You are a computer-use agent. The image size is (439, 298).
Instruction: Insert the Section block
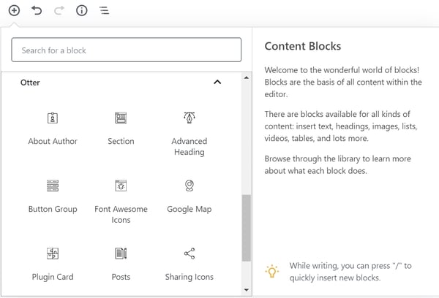click(x=121, y=128)
